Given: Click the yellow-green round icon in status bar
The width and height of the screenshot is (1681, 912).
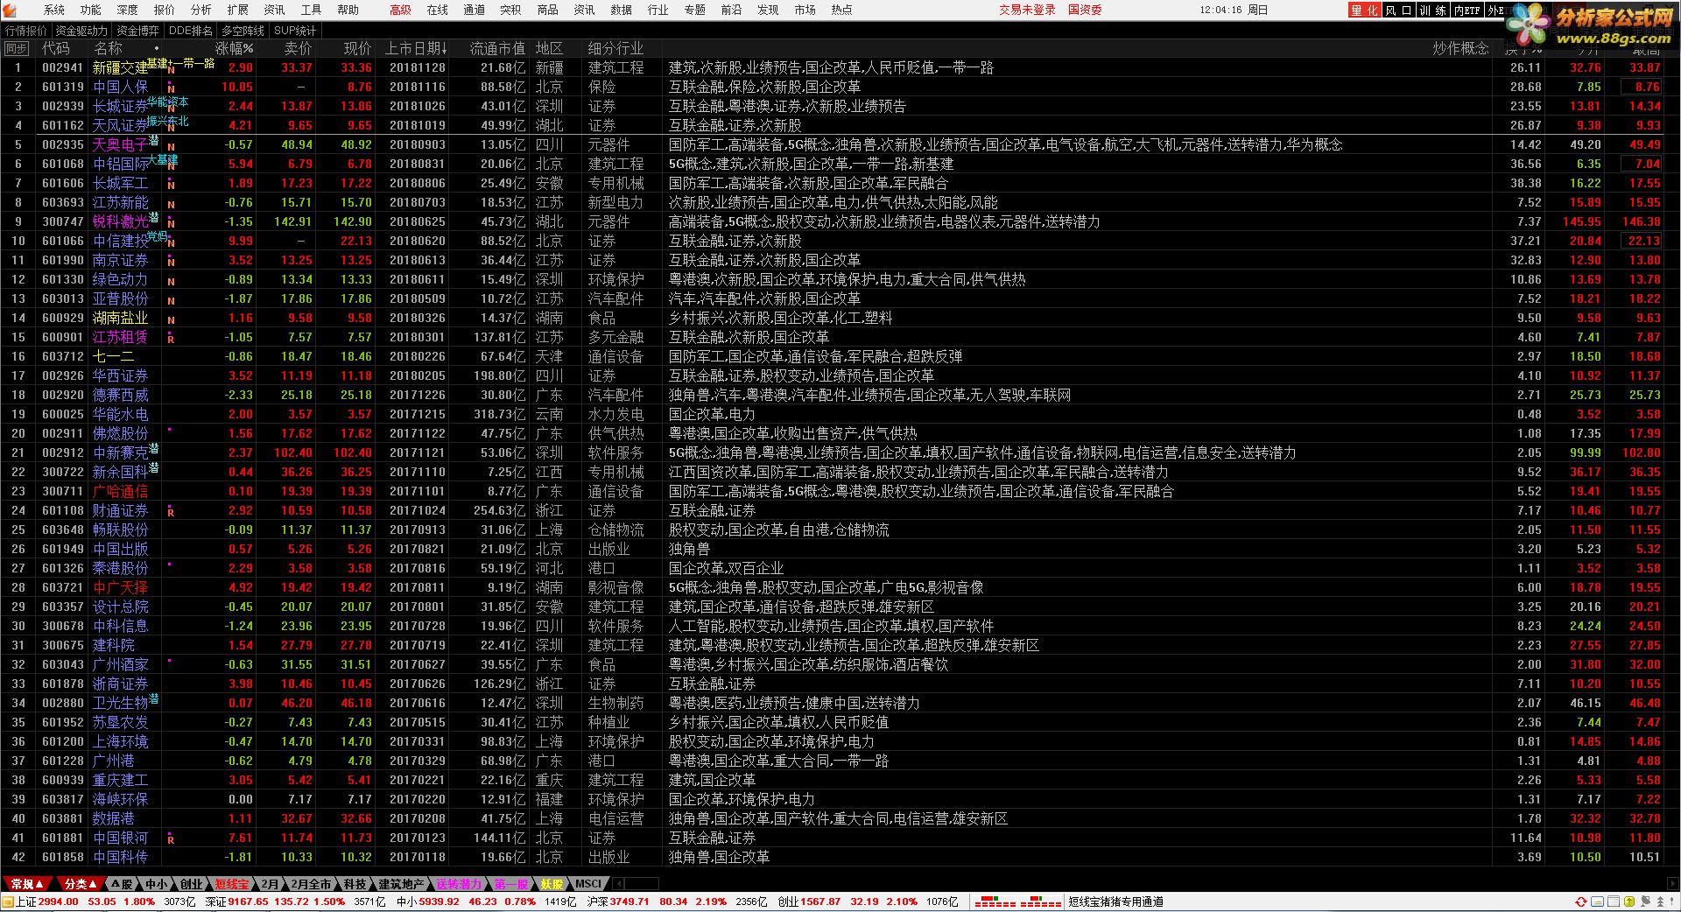Looking at the screenshot, I should 1629,901.
